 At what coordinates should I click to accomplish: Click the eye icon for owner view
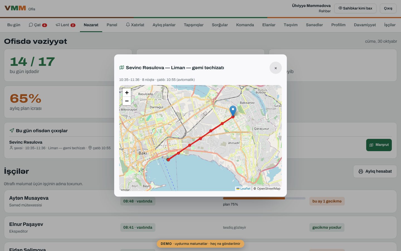340,8
